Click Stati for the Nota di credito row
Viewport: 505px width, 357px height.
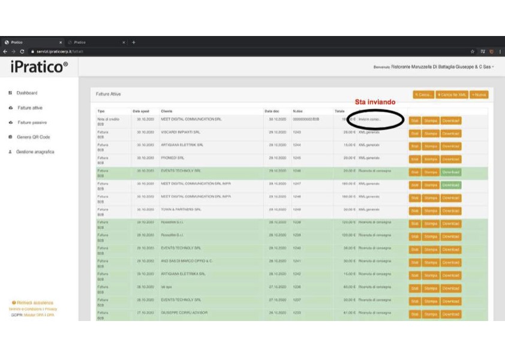click(414, 121)
